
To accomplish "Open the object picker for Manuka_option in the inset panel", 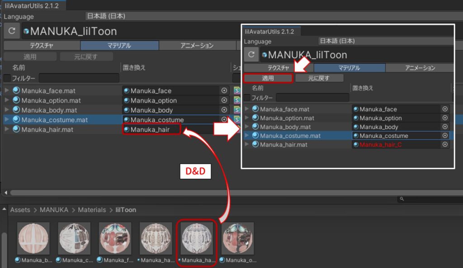I will tap(445, 118).
